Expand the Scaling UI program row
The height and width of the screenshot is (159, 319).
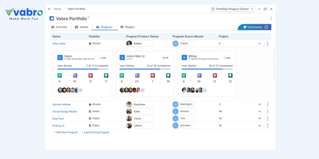[x=260, y=126]
